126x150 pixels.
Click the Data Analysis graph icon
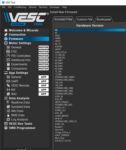click(x=6, y=98)
